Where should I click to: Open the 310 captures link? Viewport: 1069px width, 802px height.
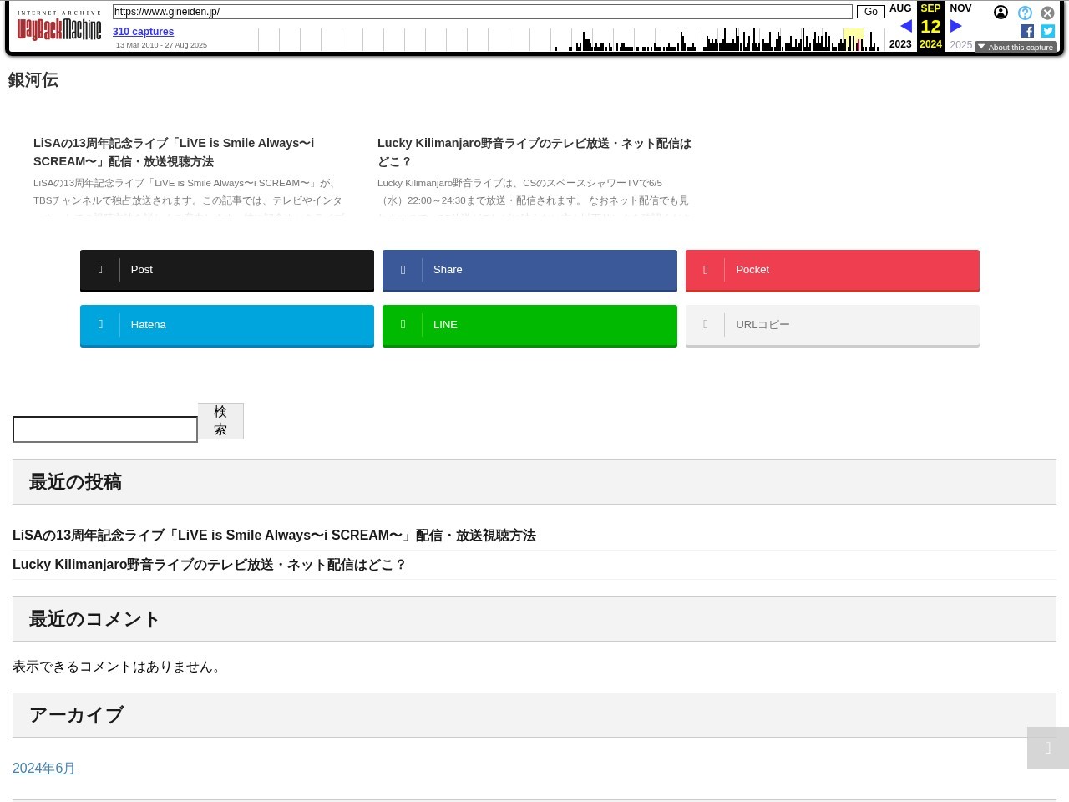pyautogui.click(x=143, y=32)
